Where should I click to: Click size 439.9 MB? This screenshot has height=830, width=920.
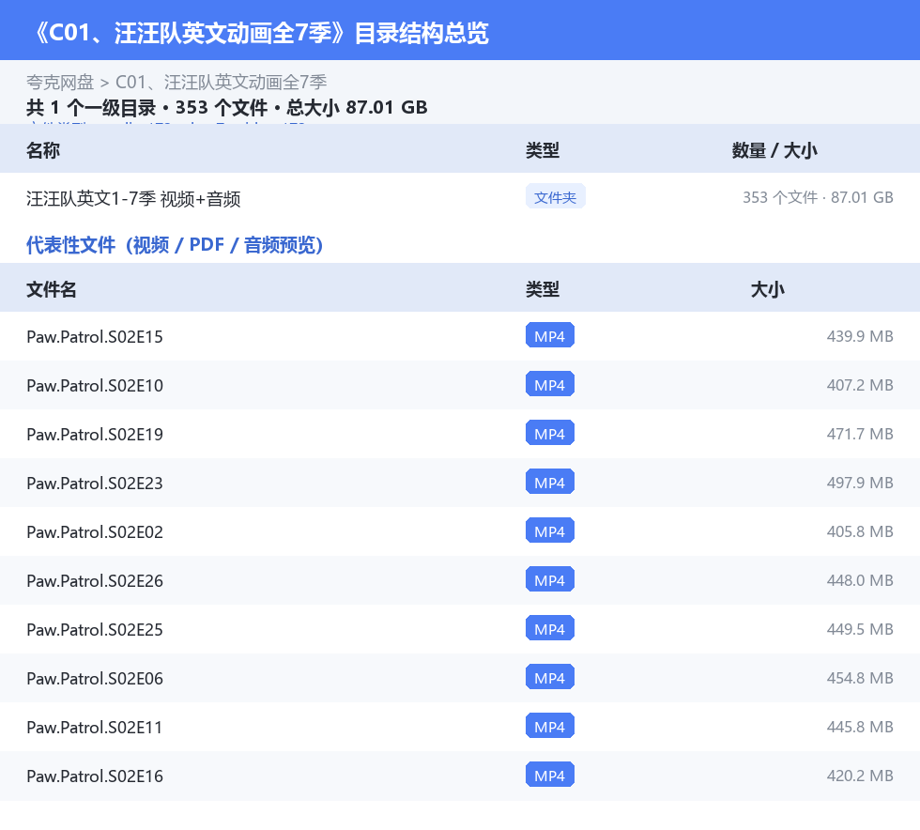(860, 336)
